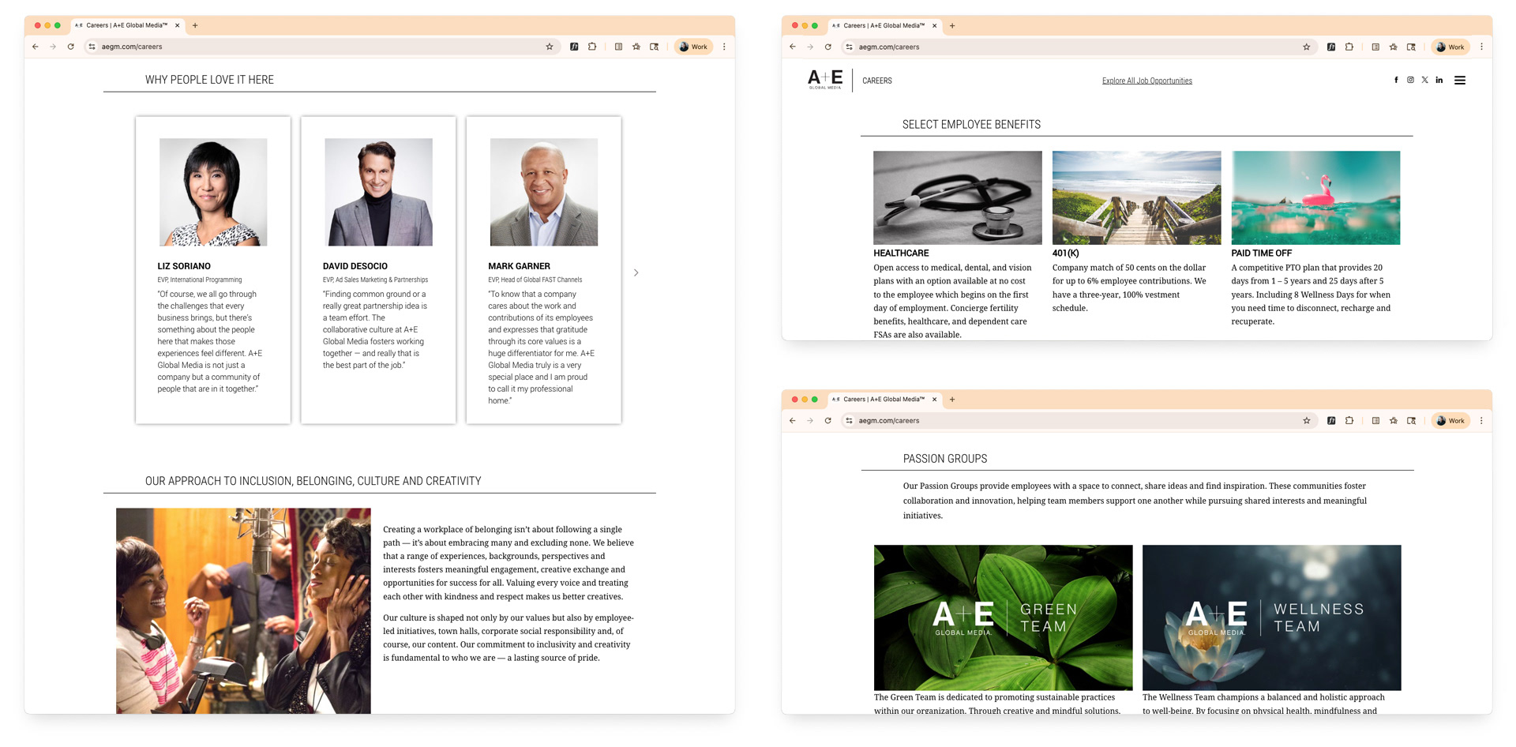Viewport: 1516px width, 747px height.
Task: Open the three-dot browser menu in the bottom-right window
Action: click(1481, 421)
